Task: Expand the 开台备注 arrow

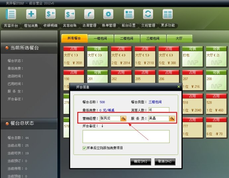Action: pyautogui.click(x=102, y=126)
